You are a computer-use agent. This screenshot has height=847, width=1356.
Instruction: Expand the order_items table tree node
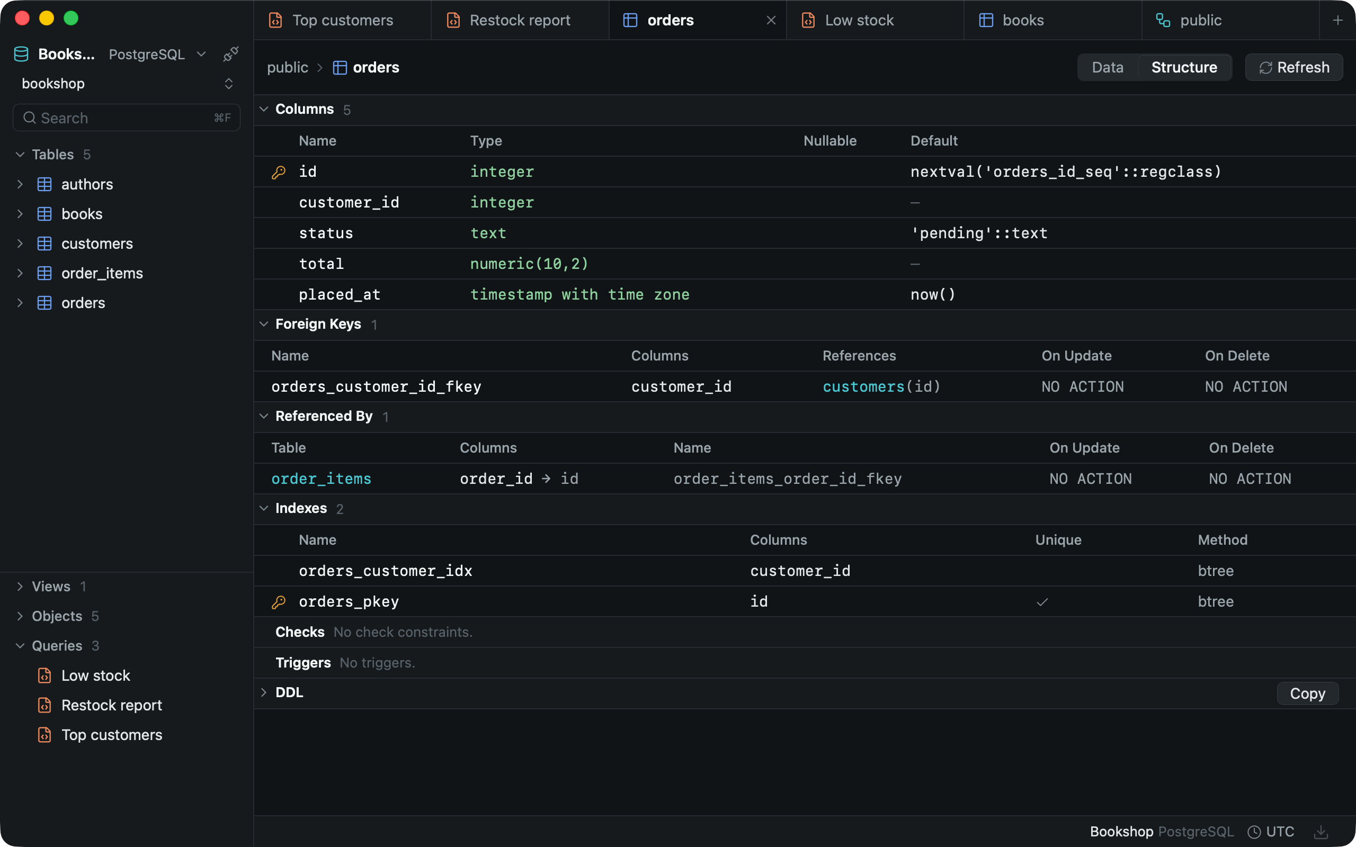[x=20, y=273]
